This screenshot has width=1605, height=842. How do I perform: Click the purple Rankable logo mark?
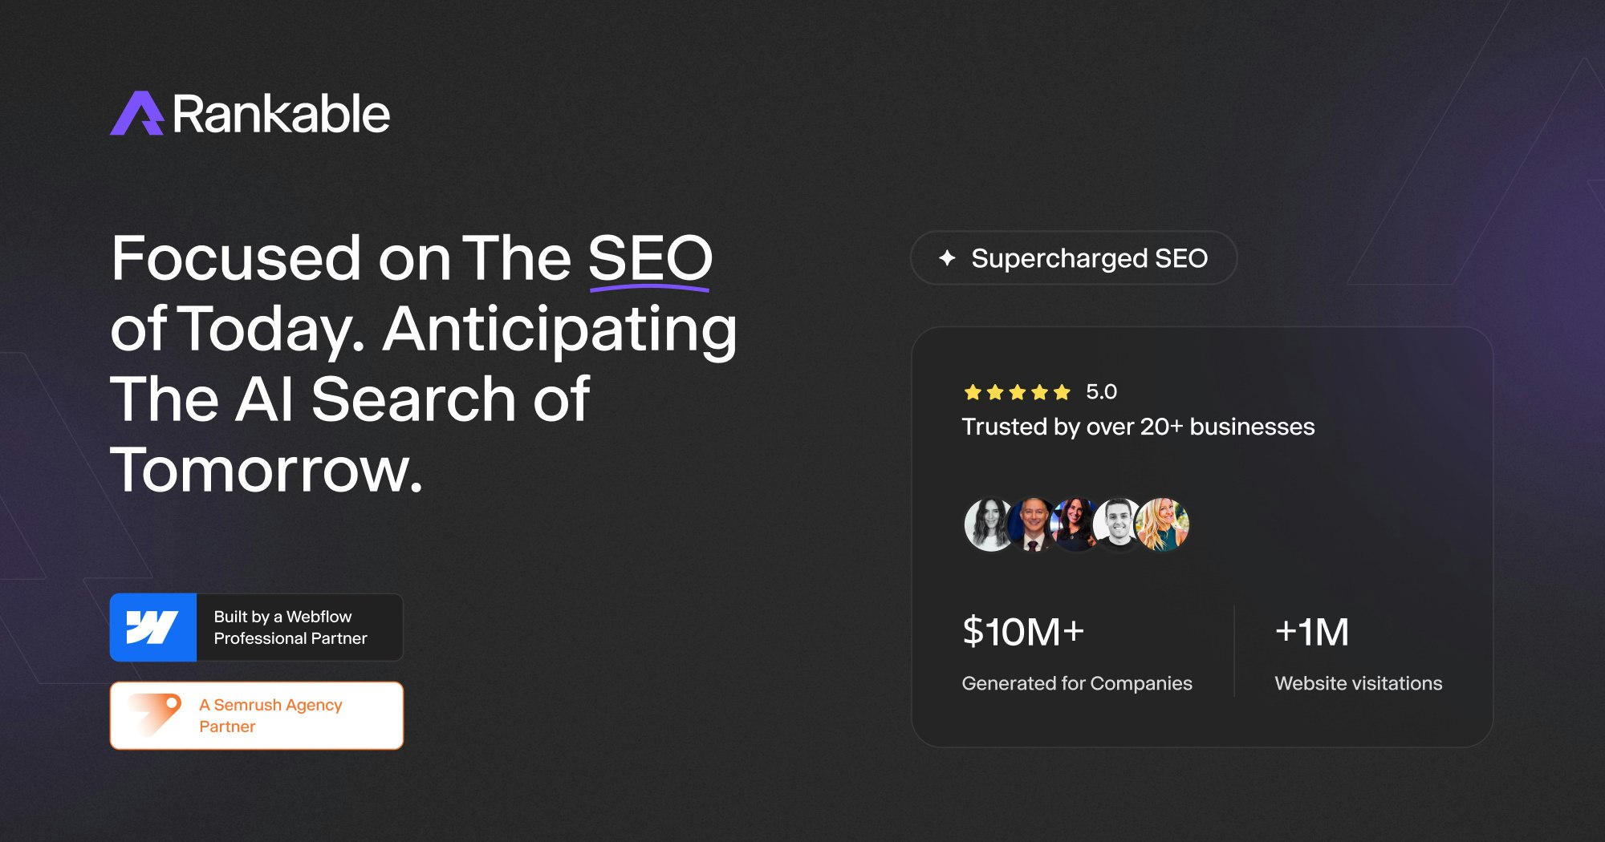[137, 113]
